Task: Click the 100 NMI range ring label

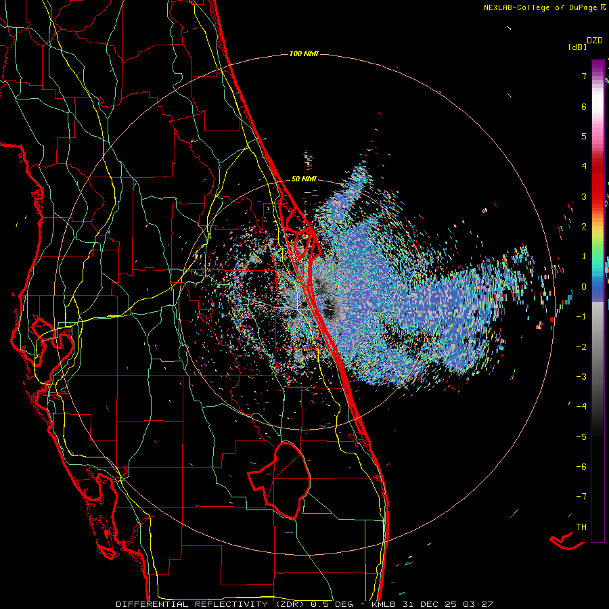Action: (x=304, y=53)
